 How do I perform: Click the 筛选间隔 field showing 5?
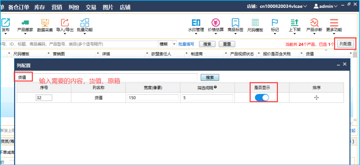tap(207, 98)
